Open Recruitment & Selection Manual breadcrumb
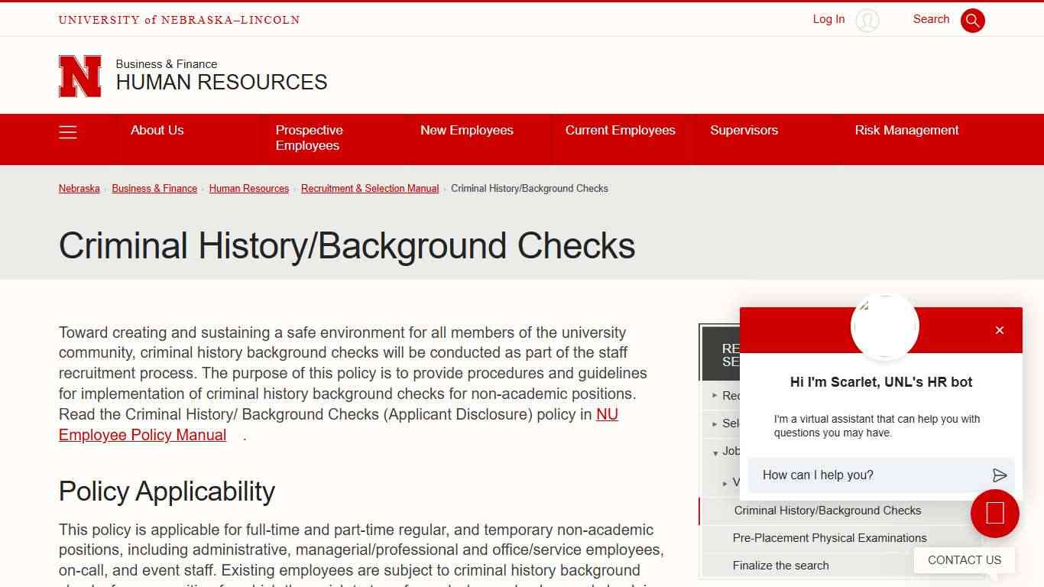This screenshot has height=587, width=1044. (370, 188)
